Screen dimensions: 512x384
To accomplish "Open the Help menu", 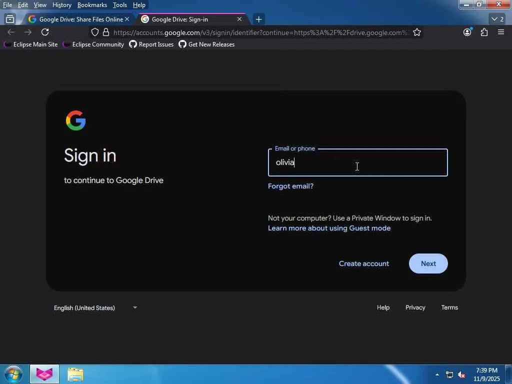I will pos(139,5).
